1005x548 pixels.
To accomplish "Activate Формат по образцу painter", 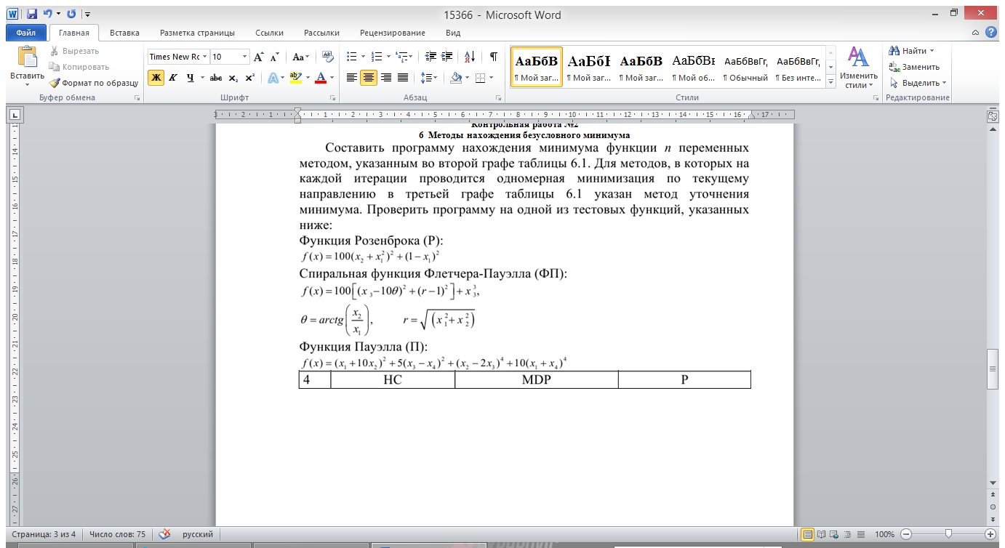I will [x=94, y=83].
